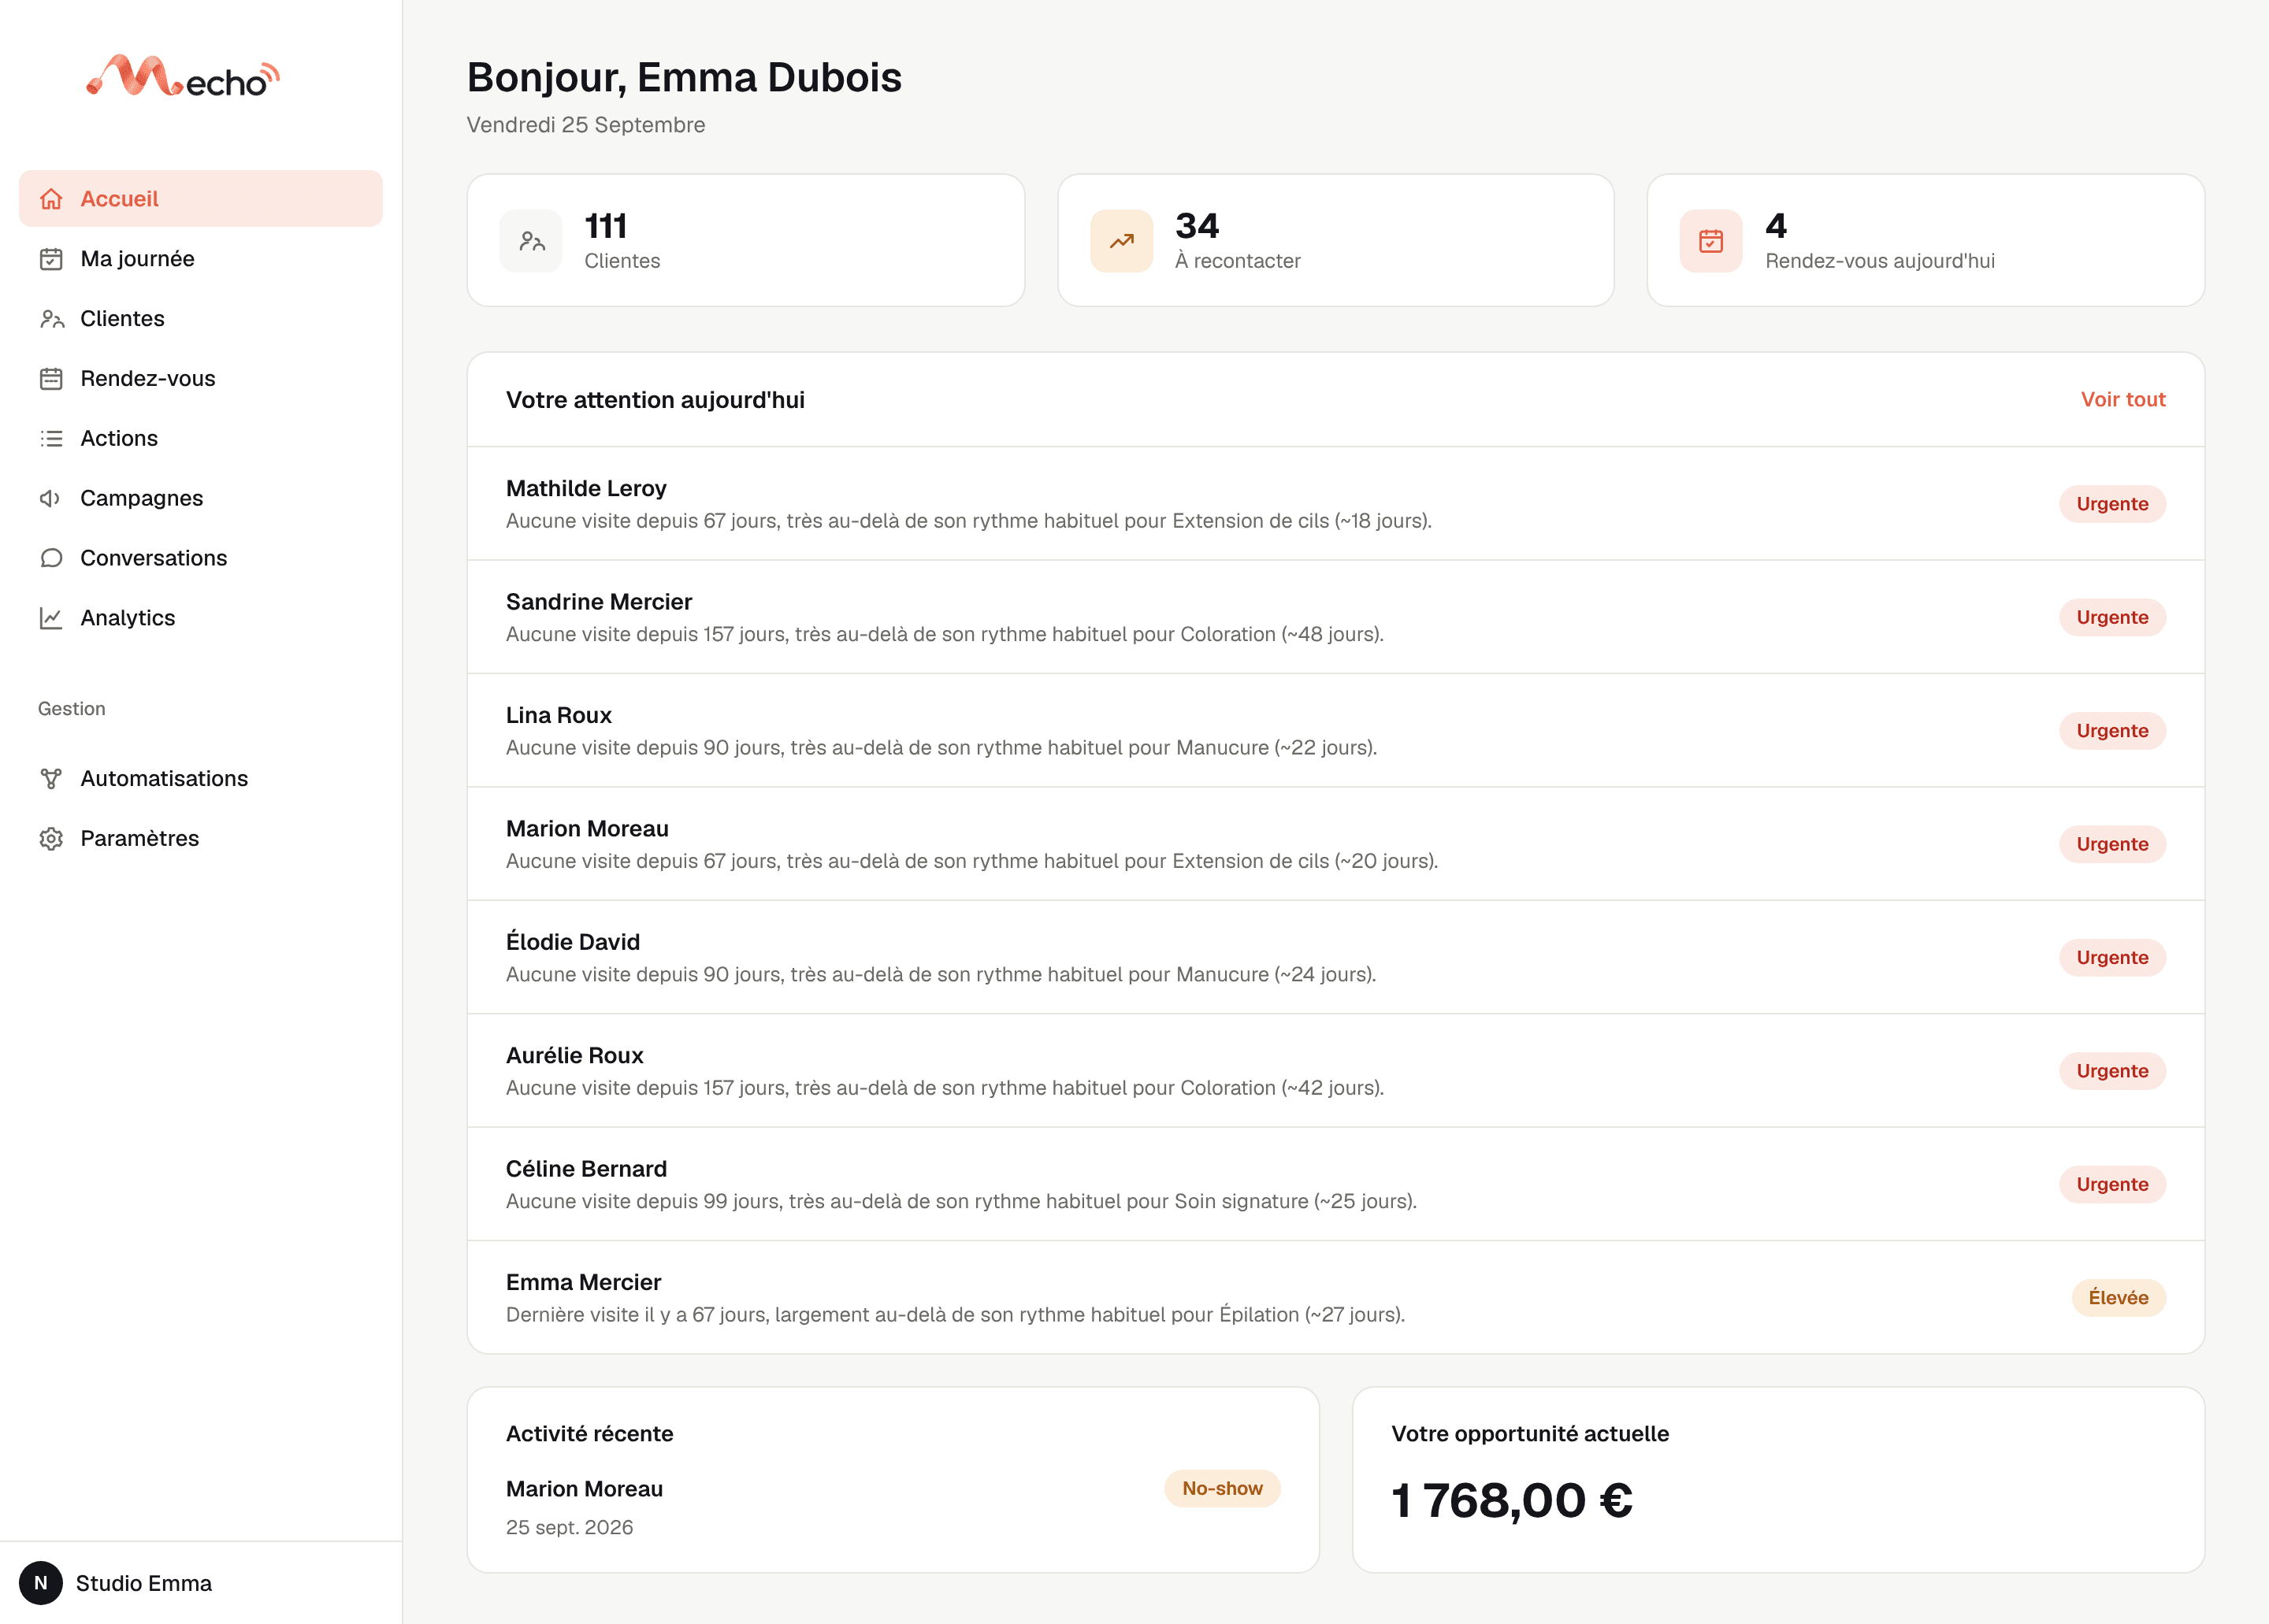
Task: Click the clients icon in 111 Clientes card
Action: point(531,241)
